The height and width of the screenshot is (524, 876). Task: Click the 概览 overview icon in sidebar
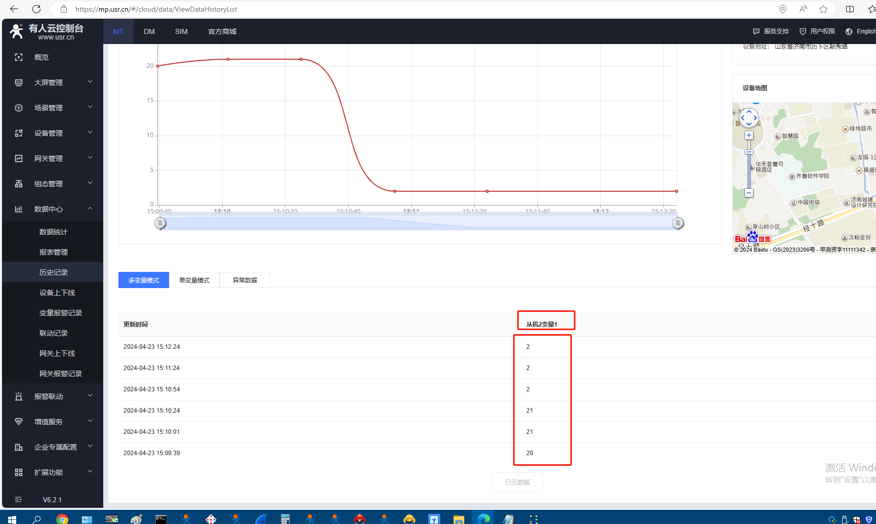(19, 57)
